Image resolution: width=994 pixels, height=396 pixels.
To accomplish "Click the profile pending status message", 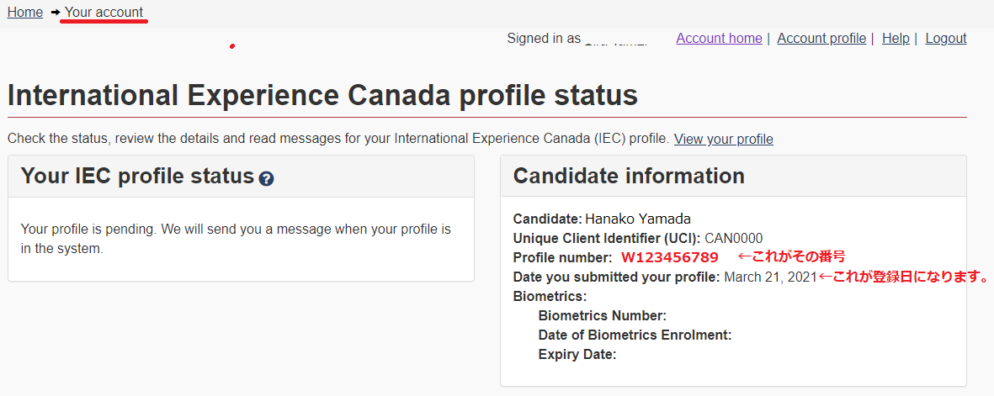I will [236, 239].
